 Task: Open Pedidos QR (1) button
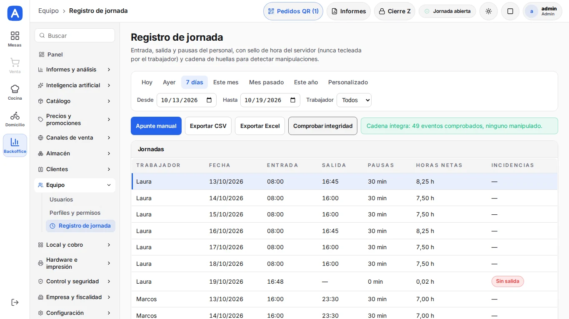tap(293, 11)
